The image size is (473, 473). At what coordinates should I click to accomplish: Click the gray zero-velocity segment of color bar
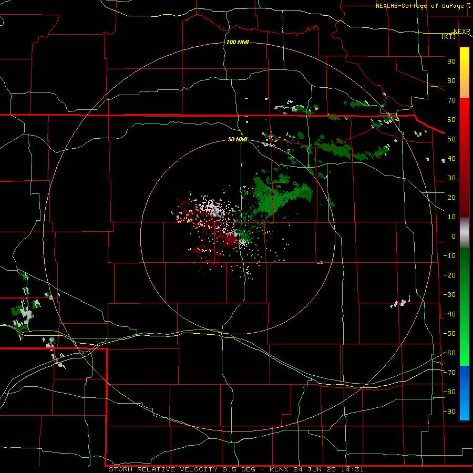coord(464,233)
